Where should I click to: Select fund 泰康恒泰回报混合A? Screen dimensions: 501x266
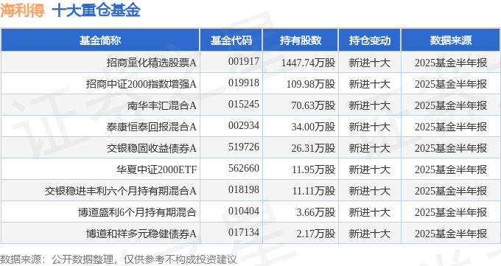click(152, 127)
